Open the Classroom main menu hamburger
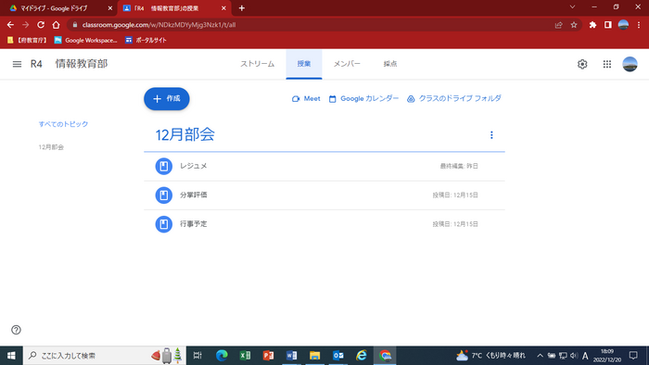The width and height of the screenshot is (649, 365). pyautogui.click(x=17, y=64)
